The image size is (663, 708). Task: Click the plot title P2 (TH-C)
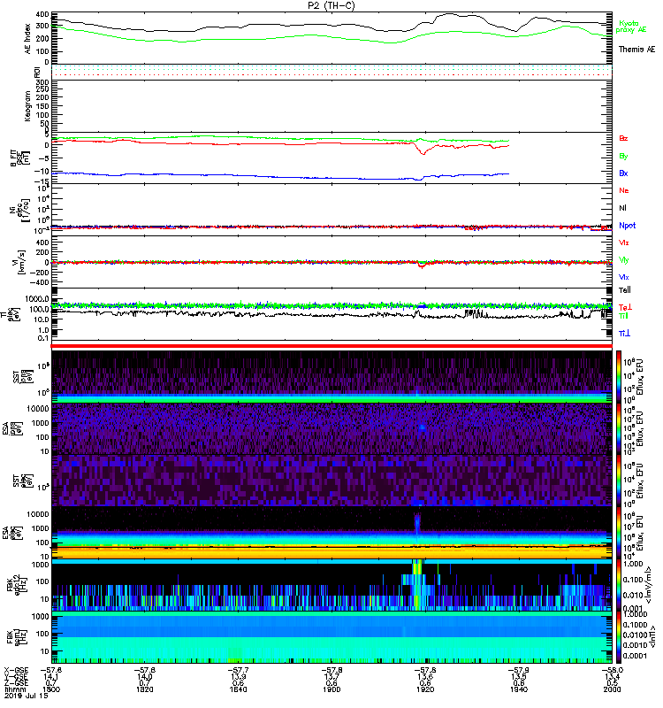point(331,5)
